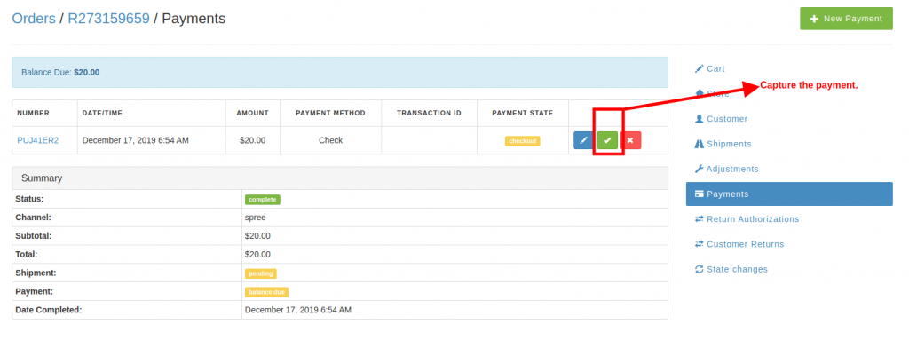Image resolution: width=909 pixels, height=348 pixels.
Task: Click the $20.00 amount table cell
Action: [252, 140]
